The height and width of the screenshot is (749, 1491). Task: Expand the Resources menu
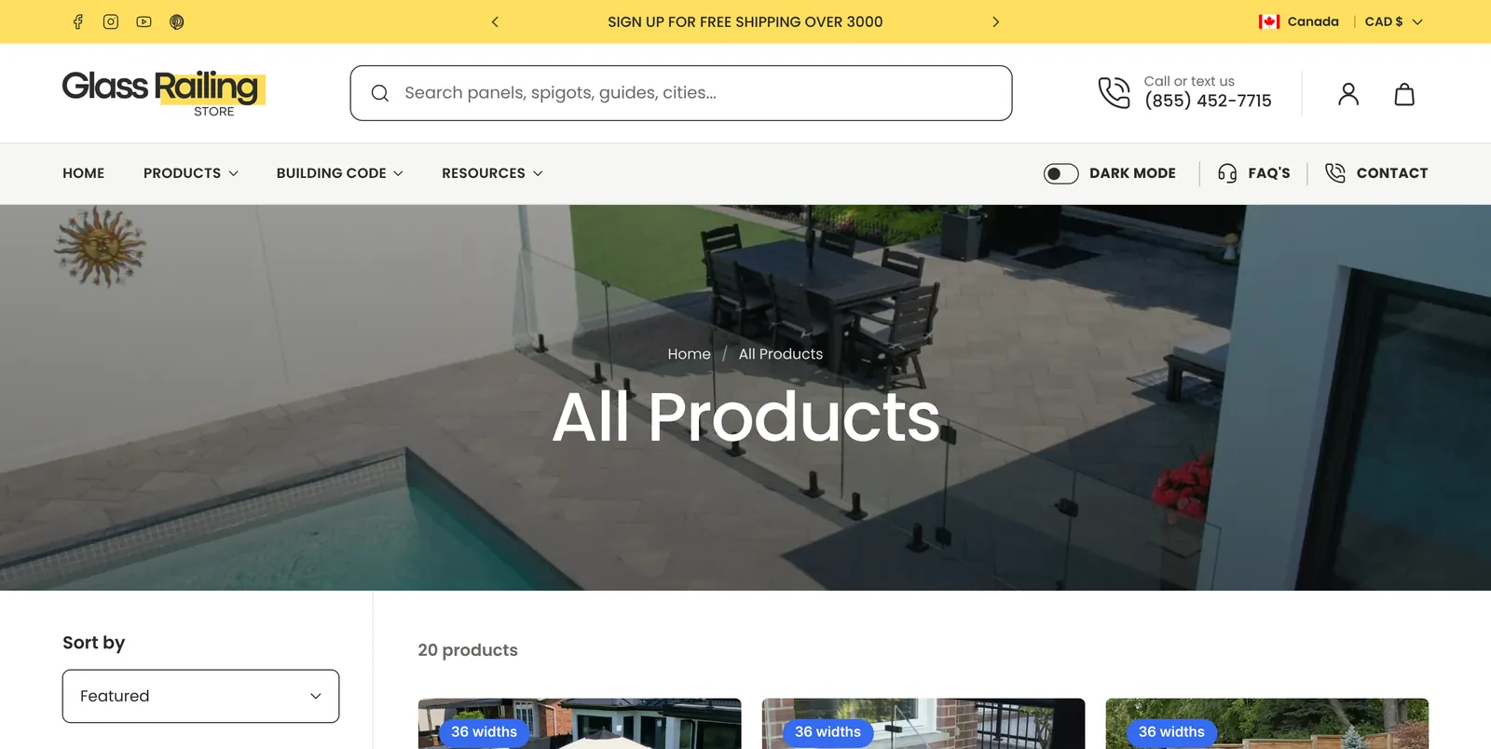pyautogui.click(x=492, y=173)
